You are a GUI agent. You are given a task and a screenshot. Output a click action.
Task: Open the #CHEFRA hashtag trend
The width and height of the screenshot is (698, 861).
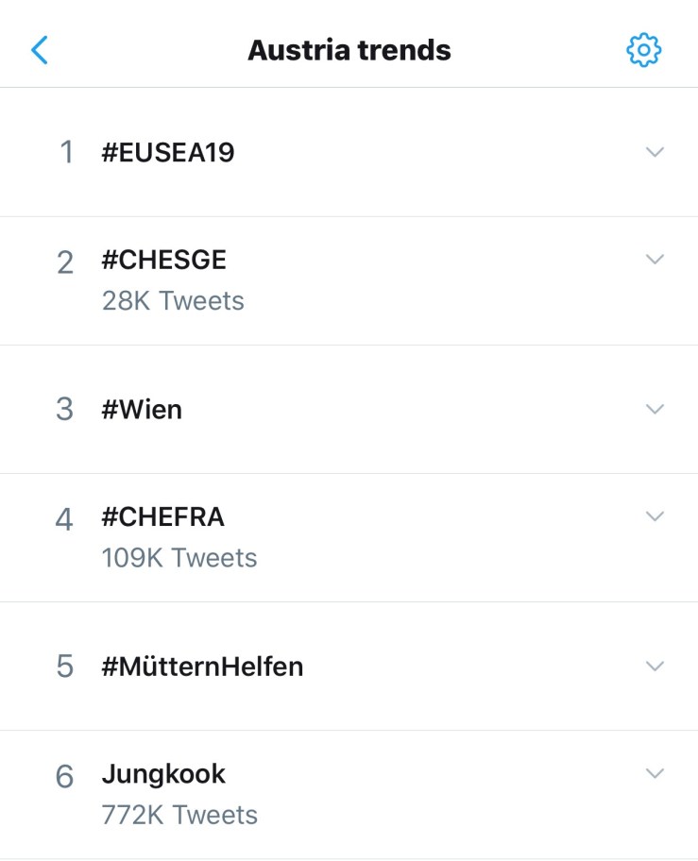point(163,516)
